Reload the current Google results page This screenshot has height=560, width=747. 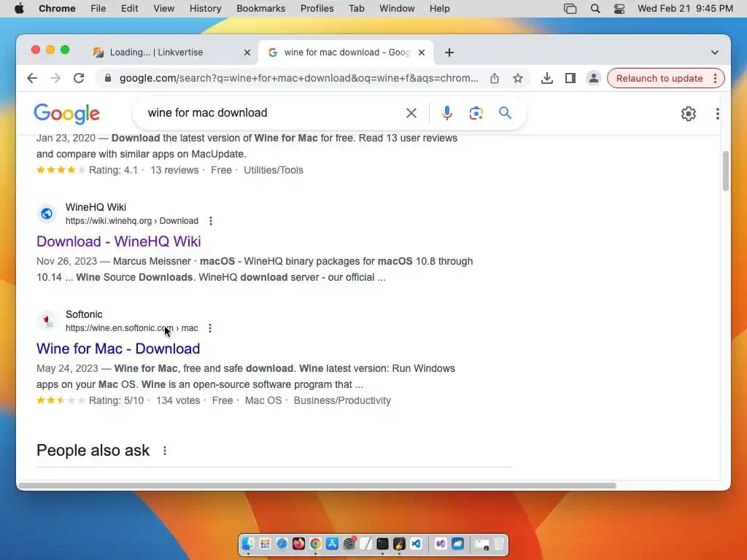tap(79, 78)
